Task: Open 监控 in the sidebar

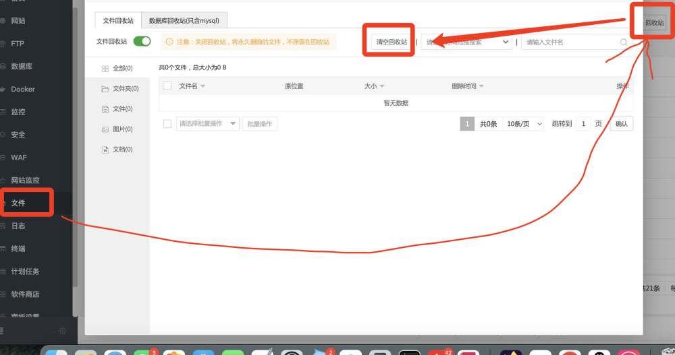Action: [18, 112]
